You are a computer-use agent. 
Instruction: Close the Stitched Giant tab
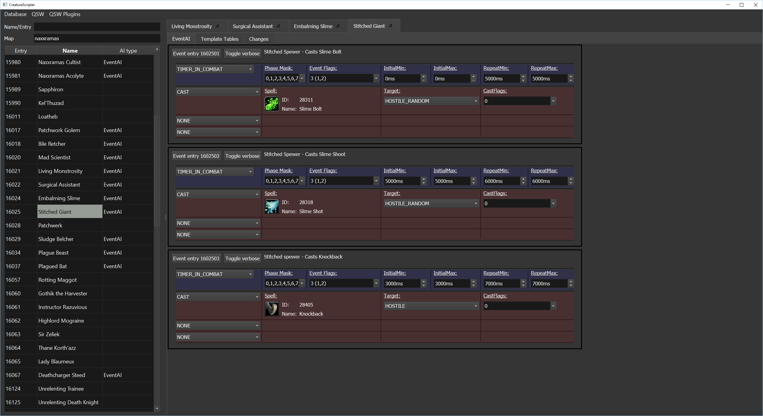(x=391, y=26)
